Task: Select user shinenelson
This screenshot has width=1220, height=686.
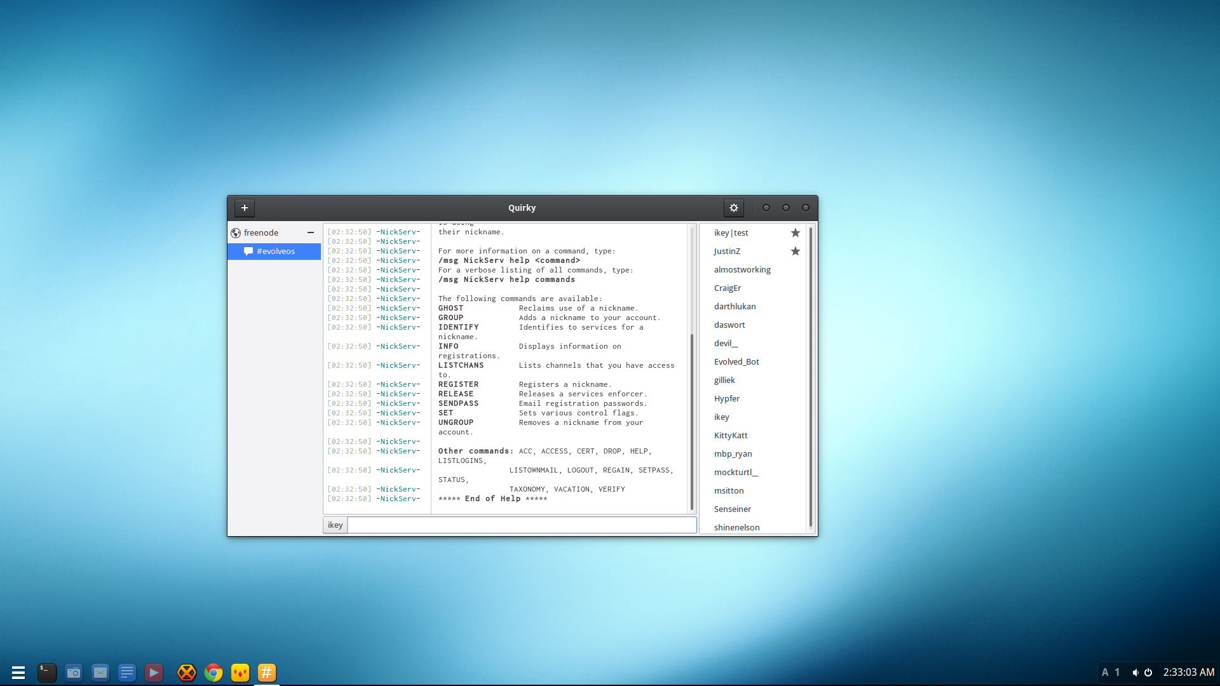Action: point(753,527)
